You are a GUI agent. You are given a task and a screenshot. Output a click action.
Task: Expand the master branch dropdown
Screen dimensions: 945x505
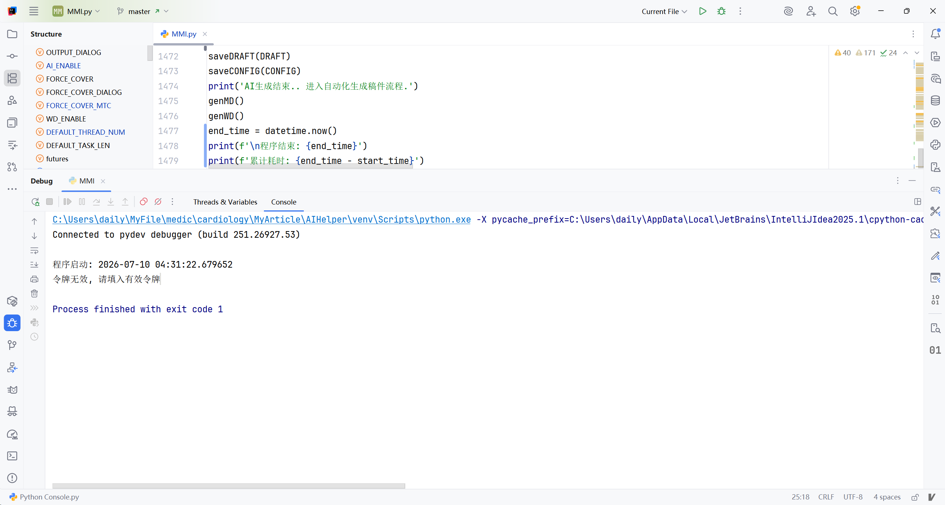[x=143, y=11]
